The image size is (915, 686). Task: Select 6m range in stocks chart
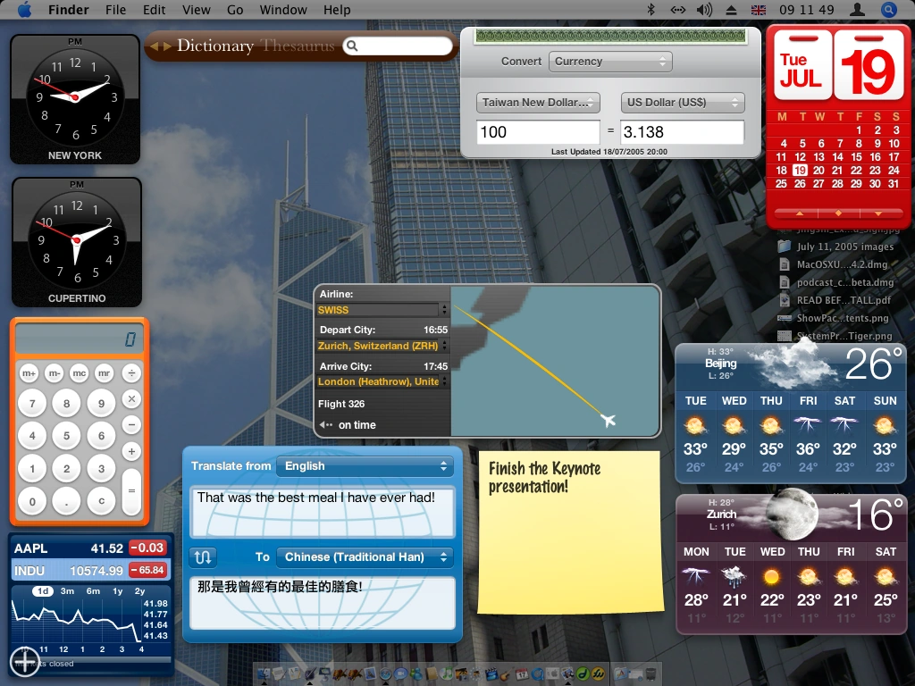[x=93, y=591]
